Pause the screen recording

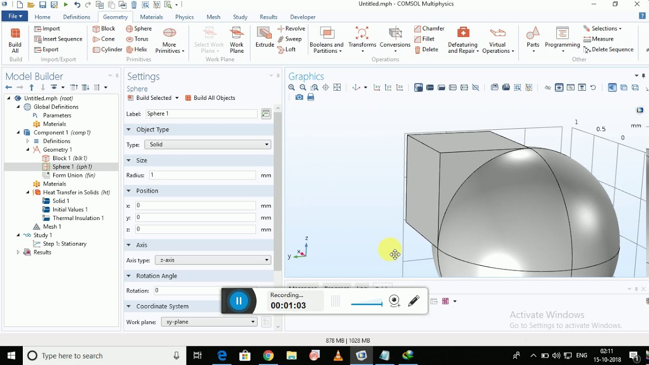239,301
